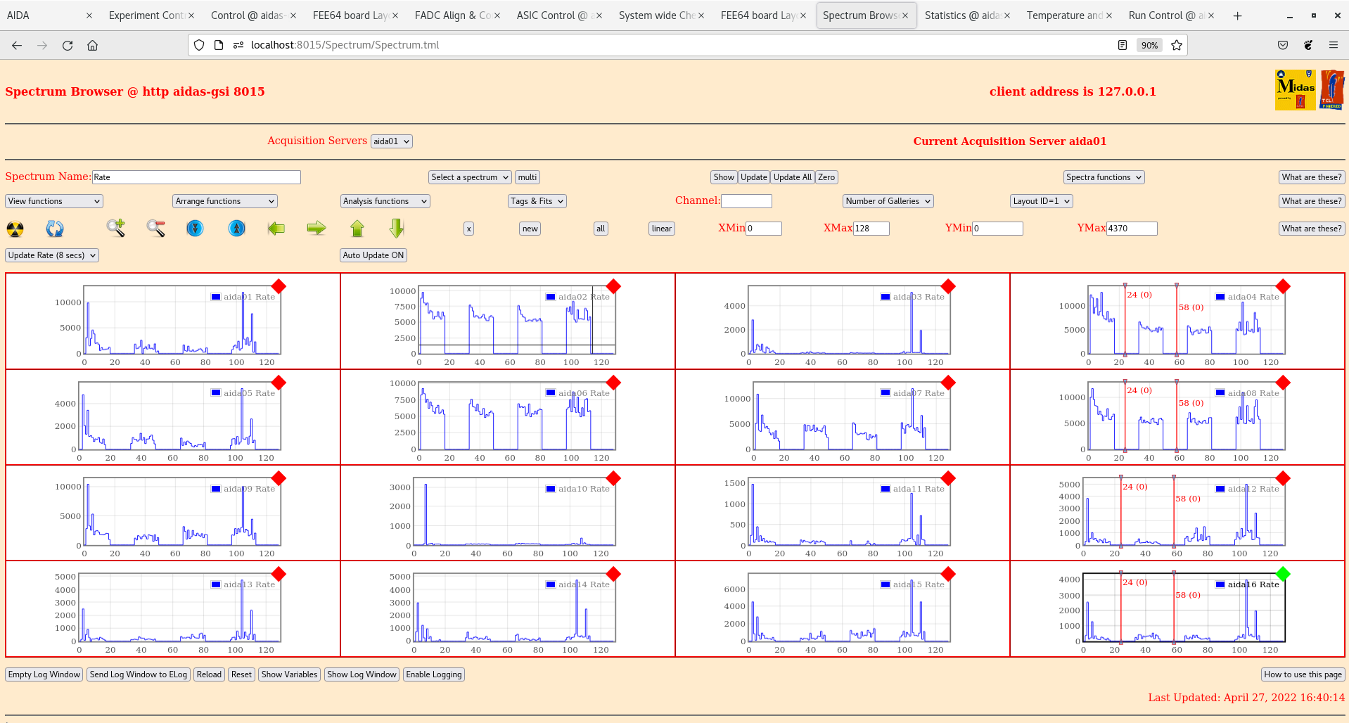Open the Acquisition Servers aida01 dropdown
Viewport: 1349px width, 723px height.
392,141
